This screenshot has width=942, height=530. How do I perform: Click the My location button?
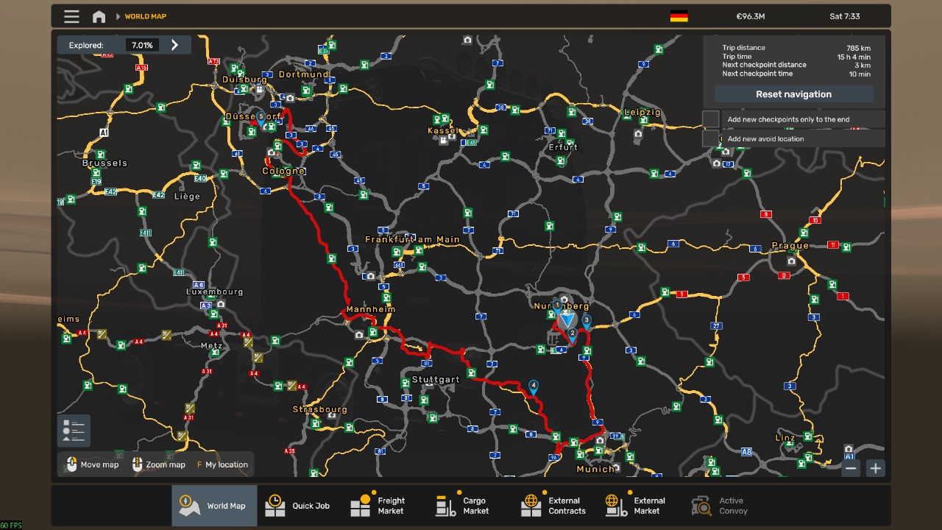(x=222, y=464)
